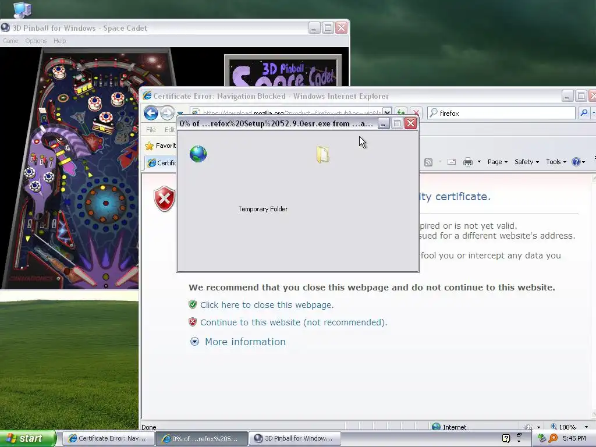This screenshot has height=447, width=596.
Task: Open the address bar dropdown arrow
Action: pos(387,112)
